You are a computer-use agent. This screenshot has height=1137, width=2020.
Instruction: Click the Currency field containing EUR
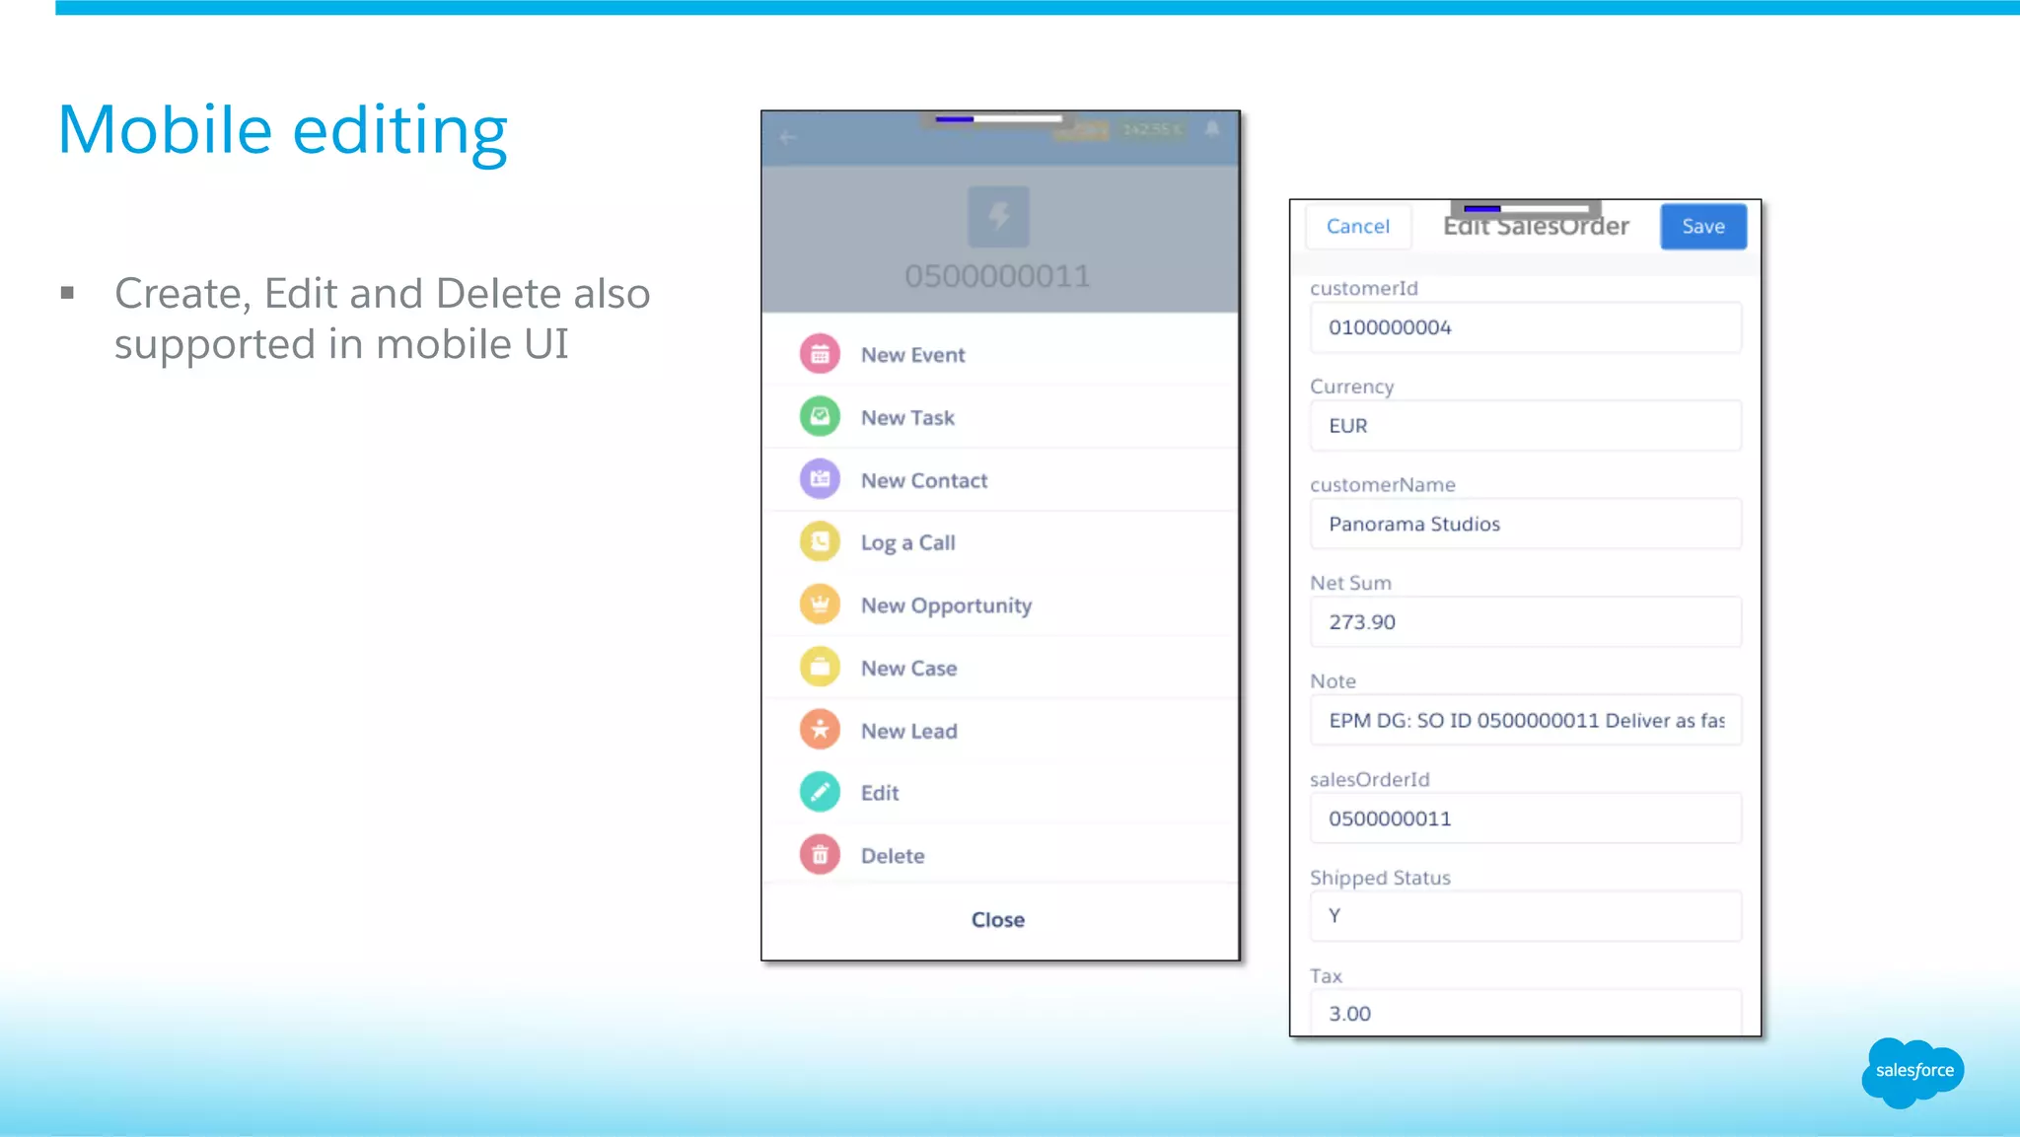(1525, 426)
